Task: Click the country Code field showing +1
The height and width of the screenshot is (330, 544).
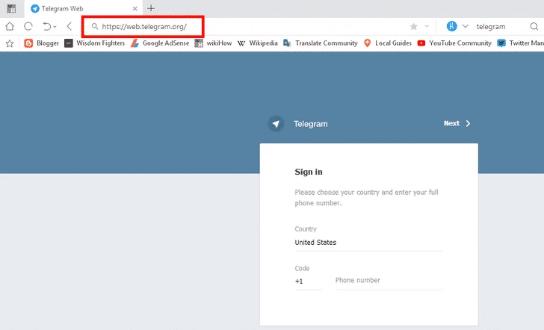Action: point(308,281)
